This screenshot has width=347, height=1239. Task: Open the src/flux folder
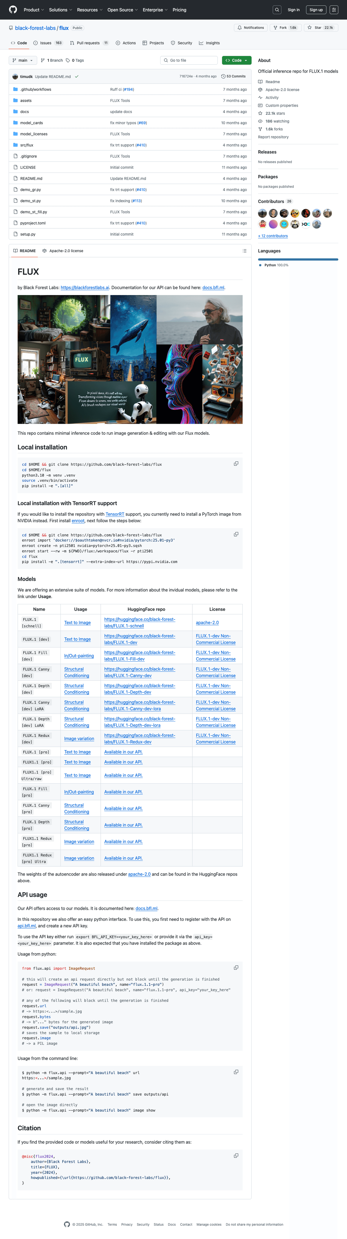point(27,145)
